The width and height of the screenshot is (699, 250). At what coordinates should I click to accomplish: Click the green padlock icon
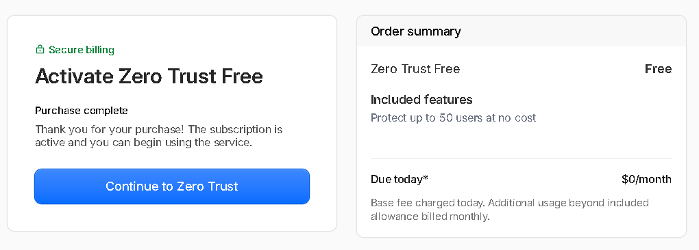40,50
